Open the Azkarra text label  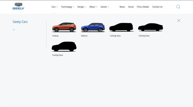point(84,36)
